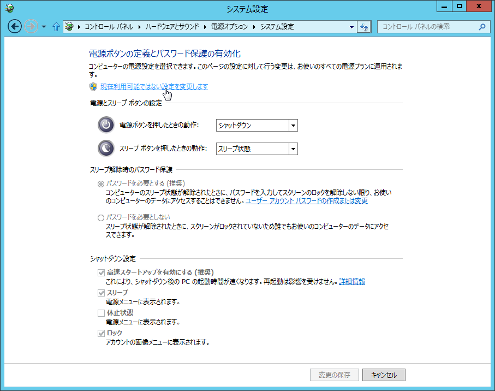Expand chevron after ハードウェアとサウンド breadcrumb
This screenshot has height=391, width=495.
(205, 27)
